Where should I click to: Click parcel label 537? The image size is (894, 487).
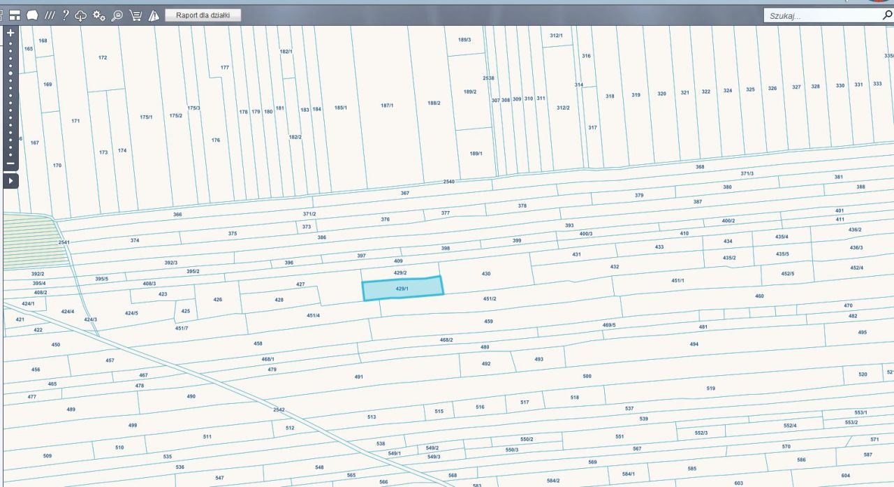(629, 409)
